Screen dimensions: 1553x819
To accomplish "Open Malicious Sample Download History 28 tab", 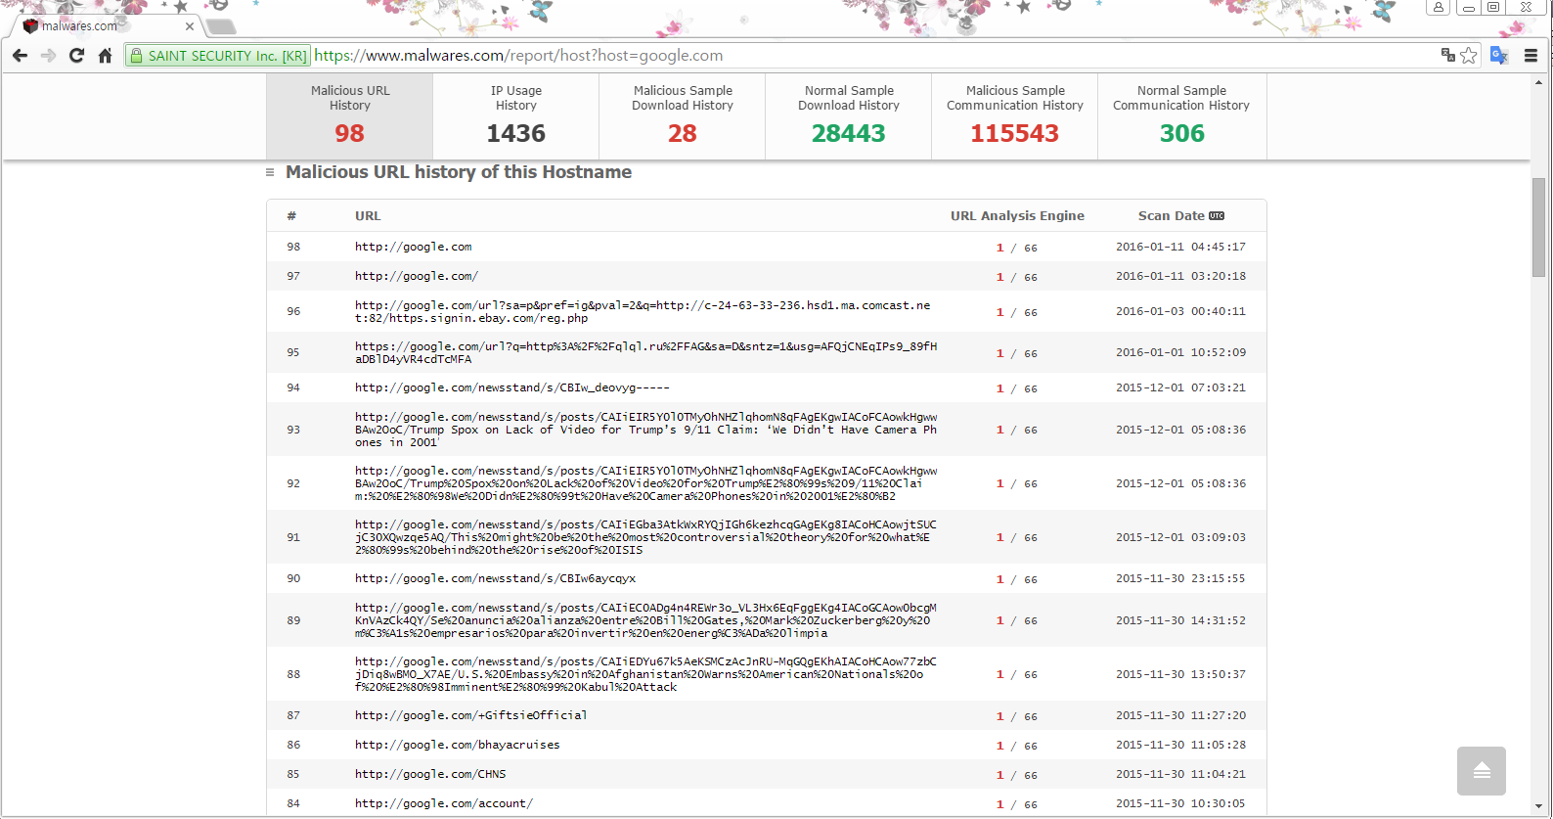I will [x=683, y=116].
